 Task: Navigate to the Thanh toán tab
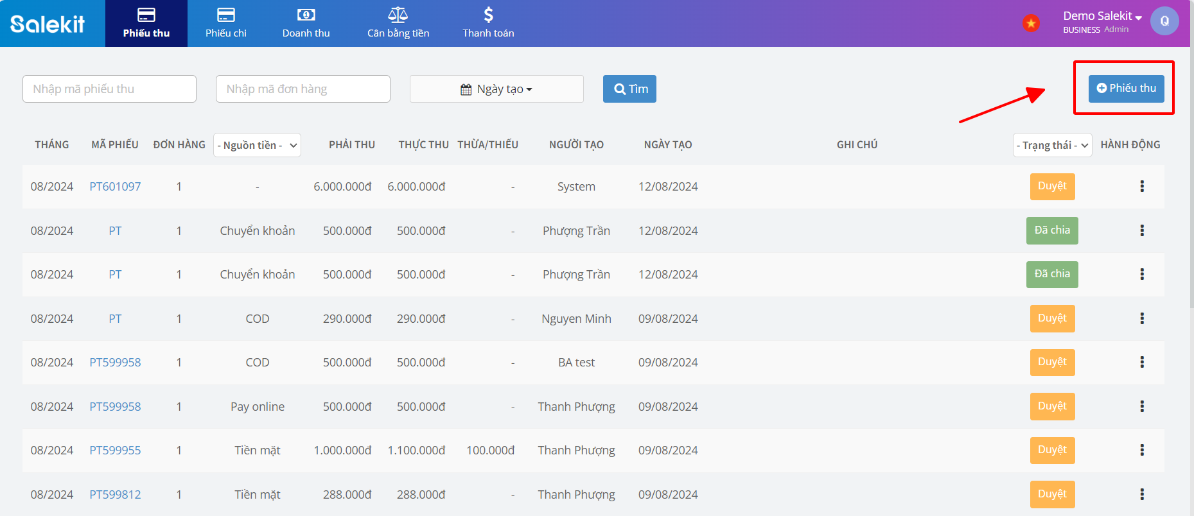(x=488, y=24)
